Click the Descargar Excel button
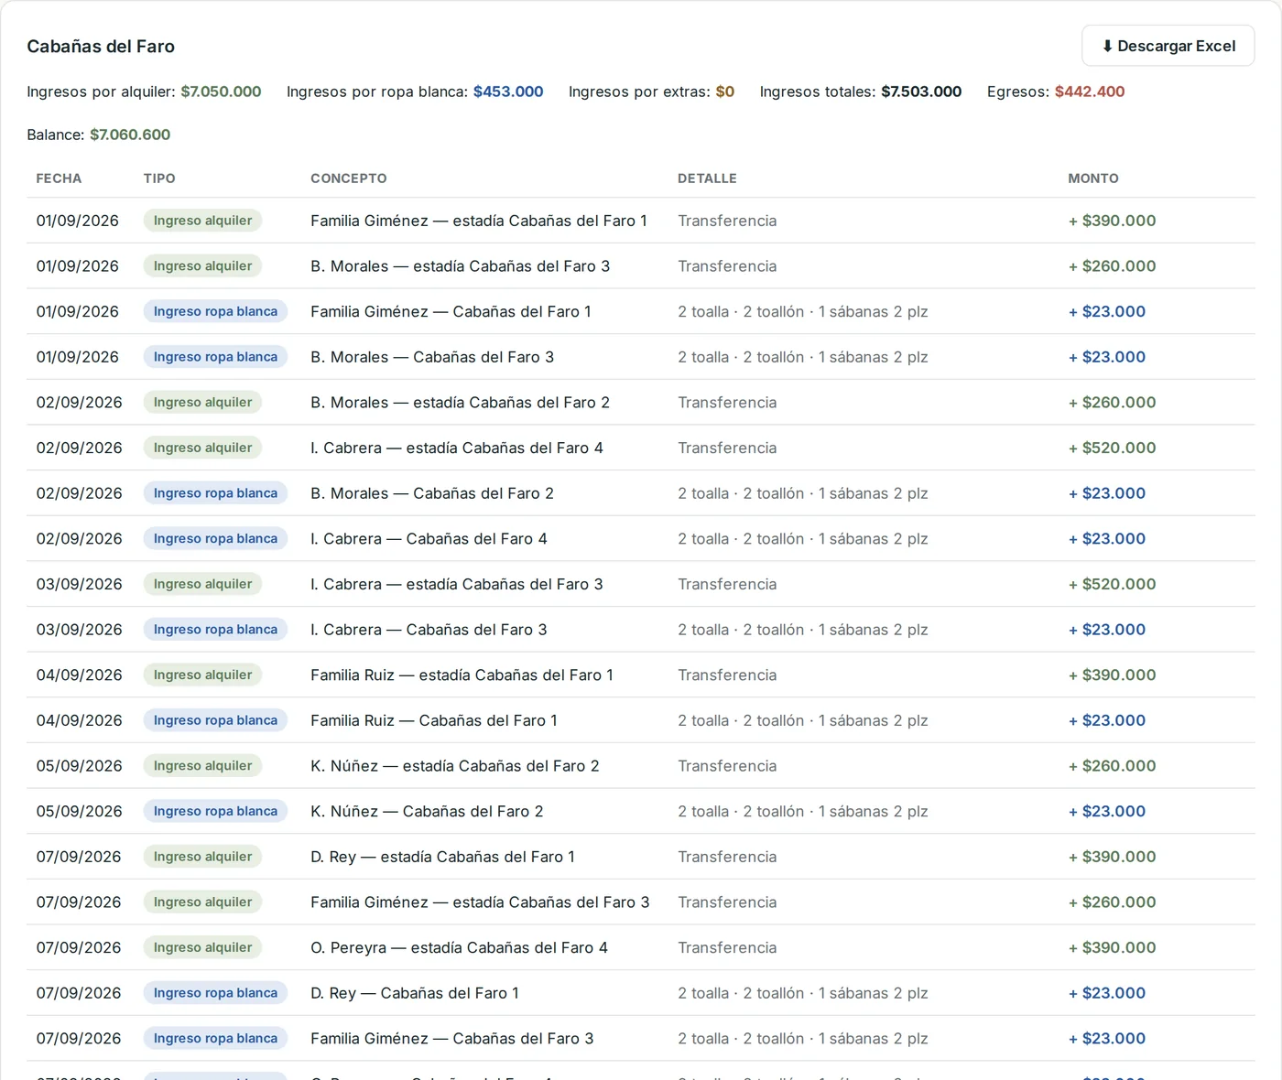 pyautogui.click(x=1168, y=46)
